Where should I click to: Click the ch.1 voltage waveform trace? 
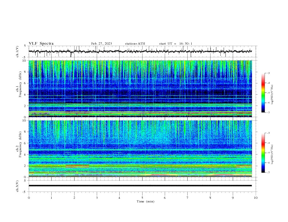(x=140, y=52)
